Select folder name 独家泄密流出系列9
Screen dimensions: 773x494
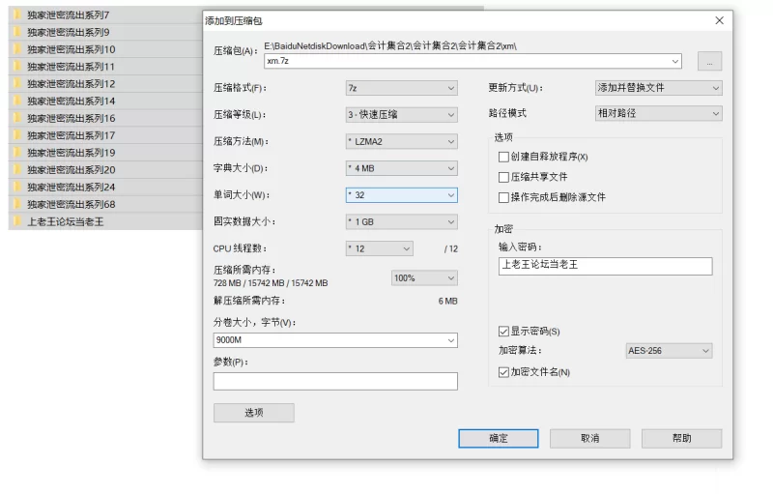click(x=68, y=32)
